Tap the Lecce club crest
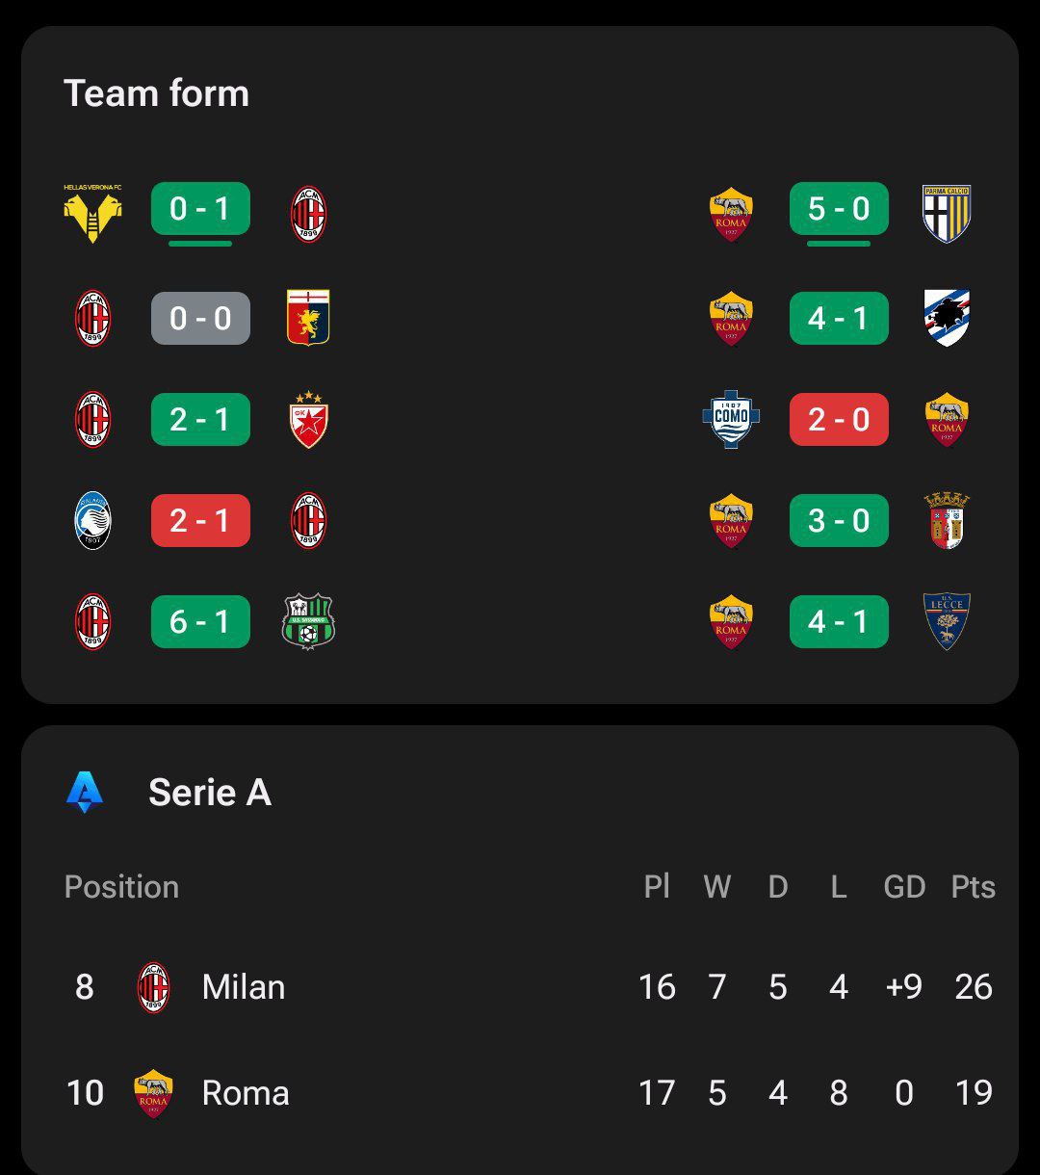The width and height of the screenshot is (1040, 1175). tap(947, 622)
